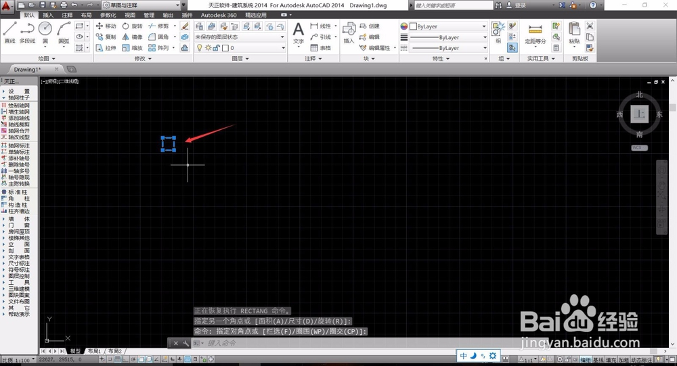Switch to the 视图 ribbon tab
The height and width of the screenshot is (366, 677).
coord(129,15)
